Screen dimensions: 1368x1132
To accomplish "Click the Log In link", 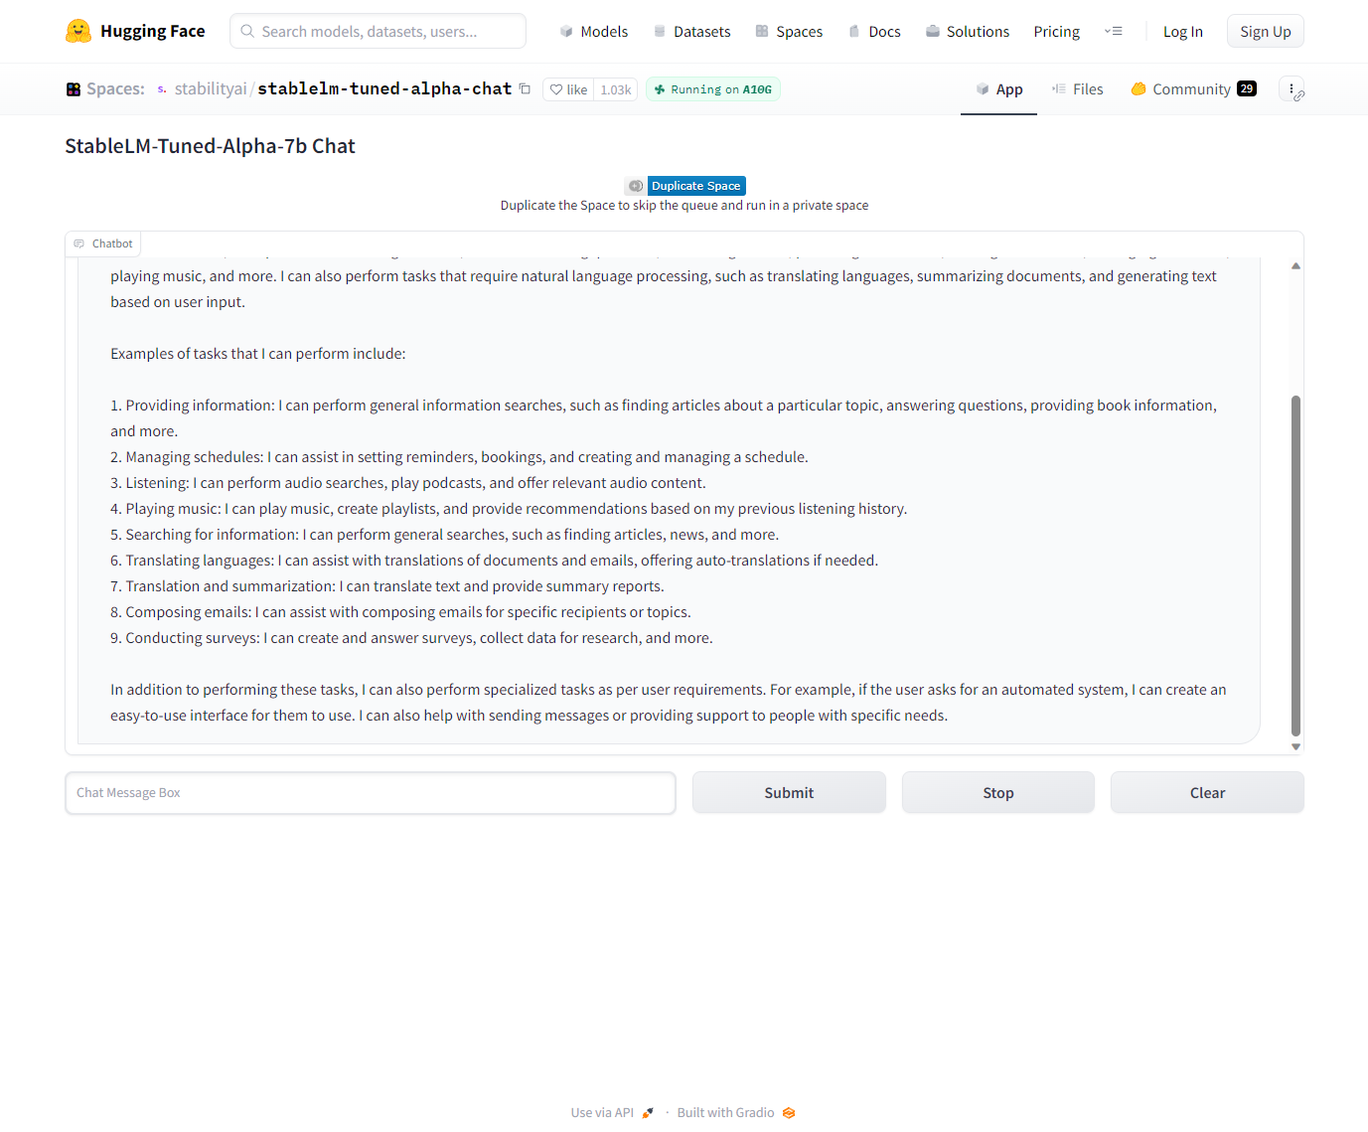I will click(x=1183, y=32).
